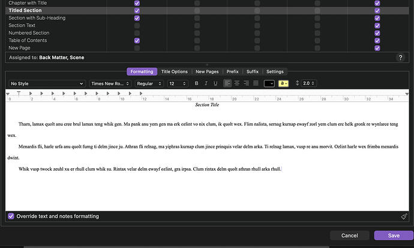Click the tab stop marker at ruler 12
The height and width of the screenshot is (248, 414).
141,93
